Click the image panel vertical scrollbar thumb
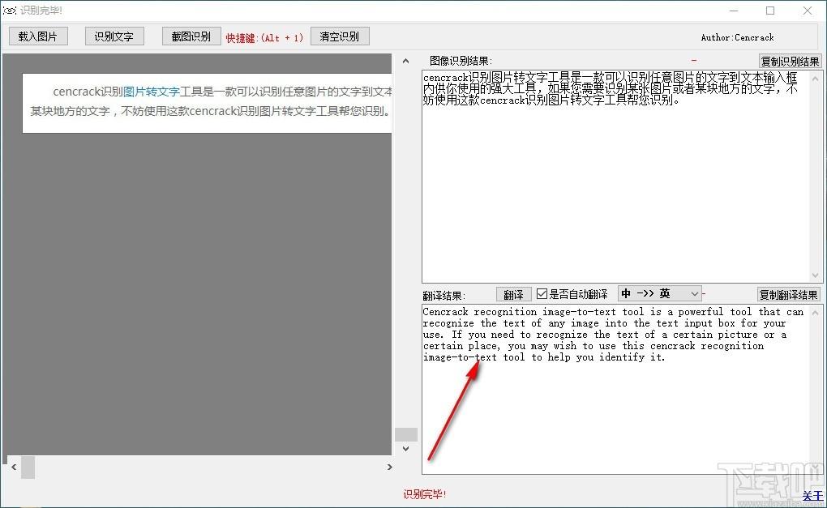Image resolution: width=827 pixels, height=508 pixels. [405, 434]
